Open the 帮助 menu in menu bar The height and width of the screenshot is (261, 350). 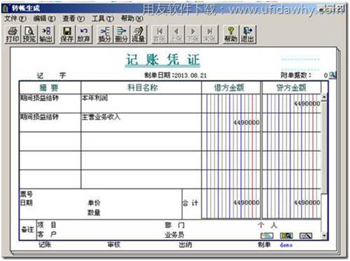pos(132,18)
